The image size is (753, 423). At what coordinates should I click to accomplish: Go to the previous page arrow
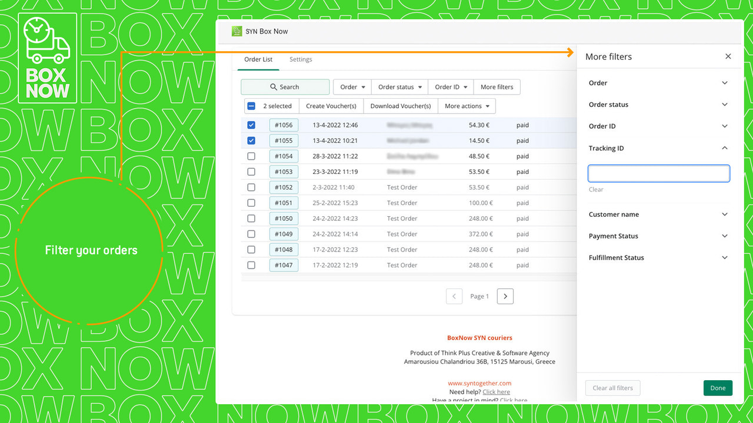point(454,296)
